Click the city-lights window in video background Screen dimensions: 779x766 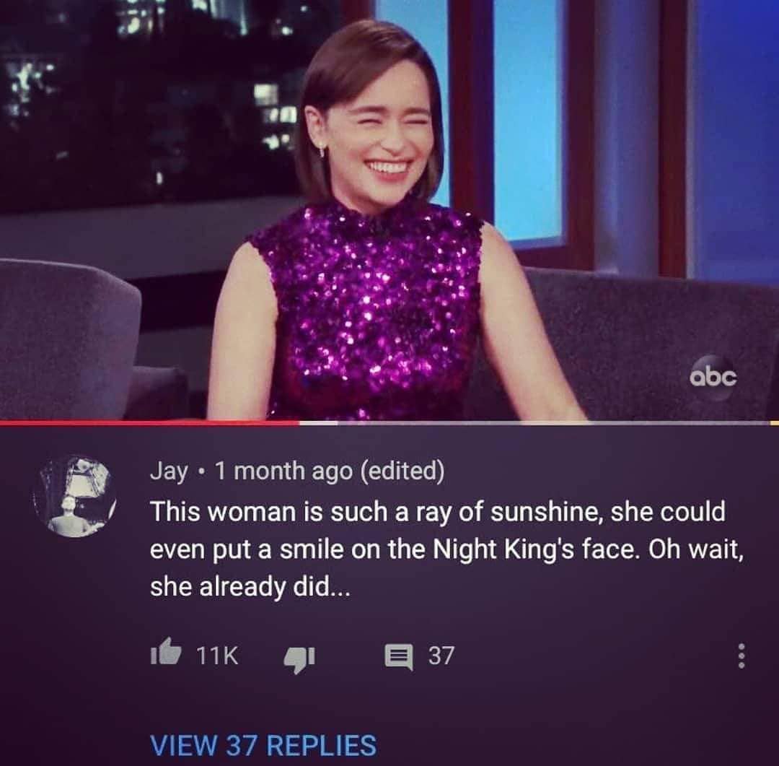click(x=149, y=100)
